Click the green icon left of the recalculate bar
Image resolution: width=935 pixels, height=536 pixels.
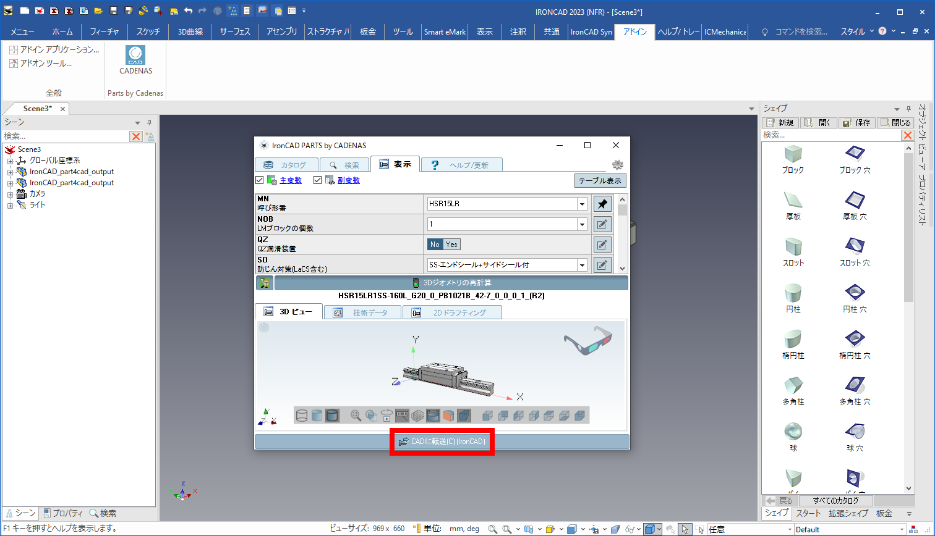[x=265, y=283]
